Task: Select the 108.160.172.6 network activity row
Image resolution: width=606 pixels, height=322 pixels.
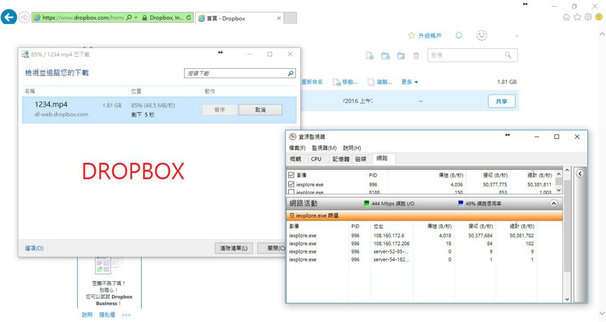Action: coord(425,235)
